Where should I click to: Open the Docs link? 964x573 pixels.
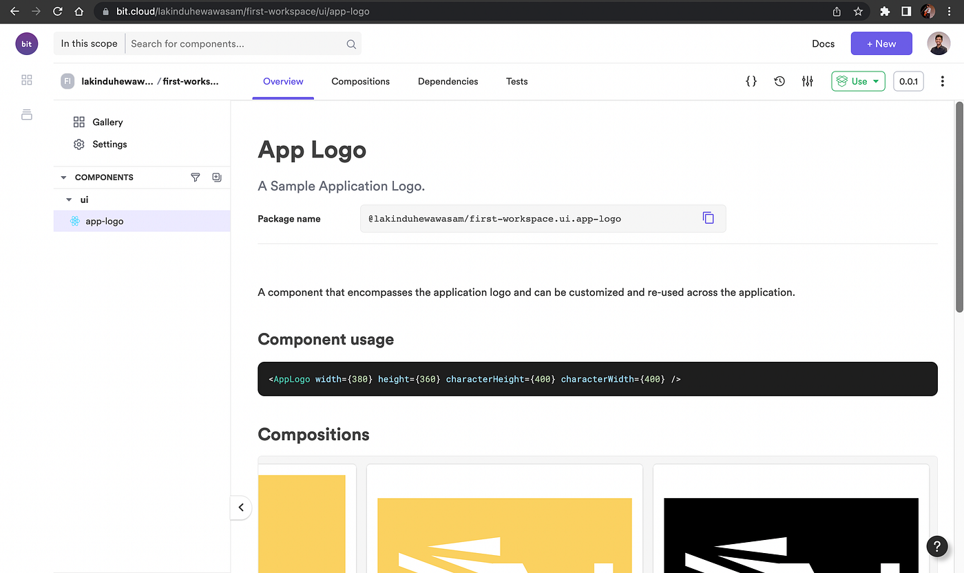pos(823,43)
